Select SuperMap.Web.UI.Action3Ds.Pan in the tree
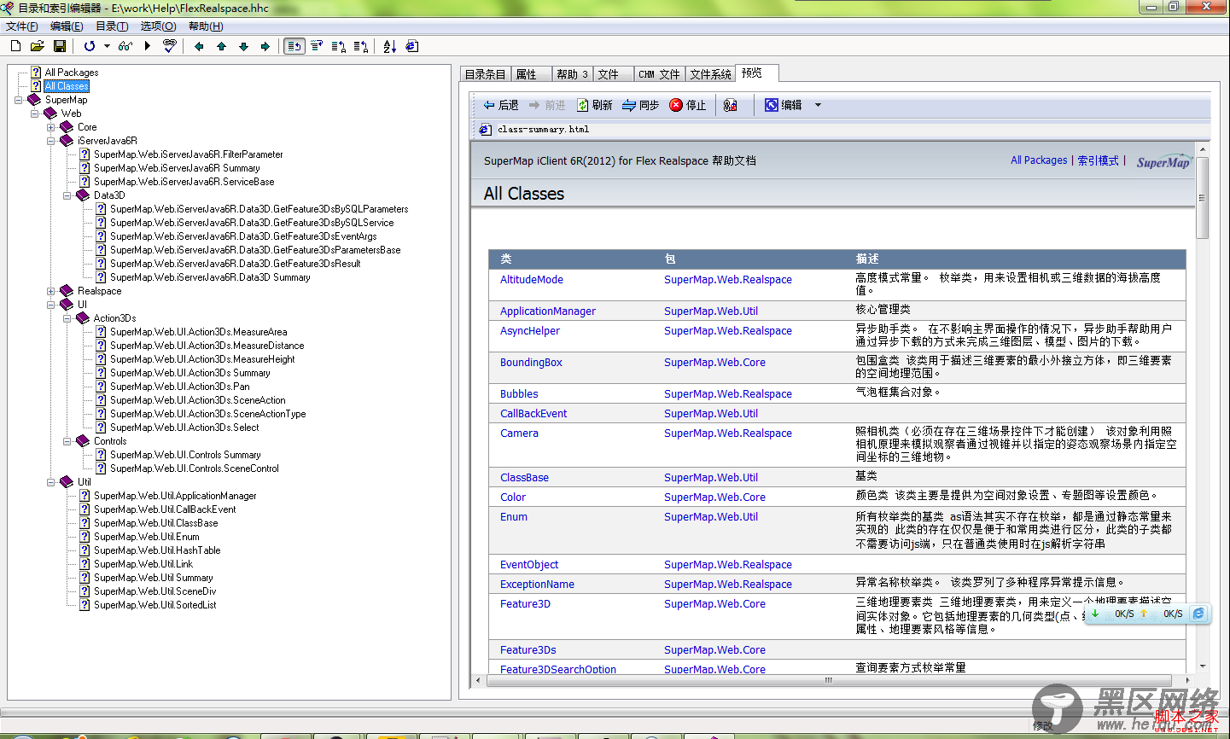 (180, 387)
